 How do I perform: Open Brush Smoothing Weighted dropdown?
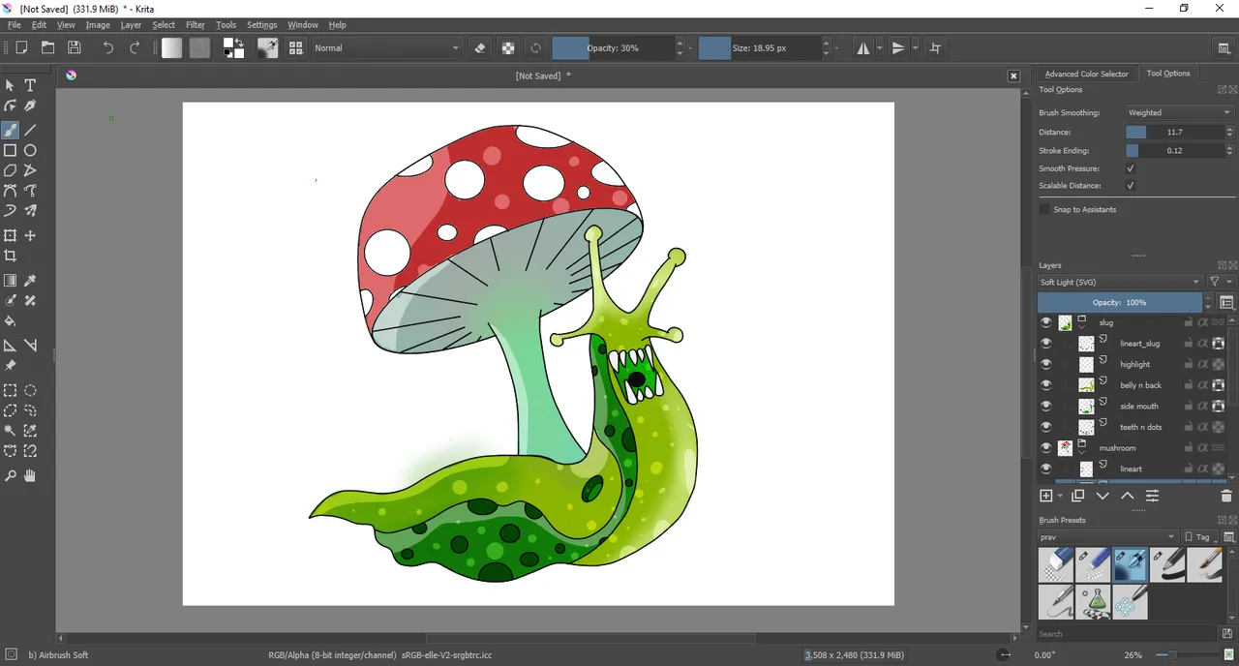click(1179, 112)
